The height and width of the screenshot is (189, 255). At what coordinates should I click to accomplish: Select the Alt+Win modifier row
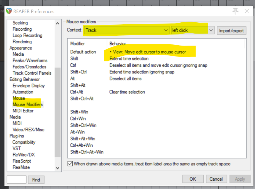coord(77,132)
